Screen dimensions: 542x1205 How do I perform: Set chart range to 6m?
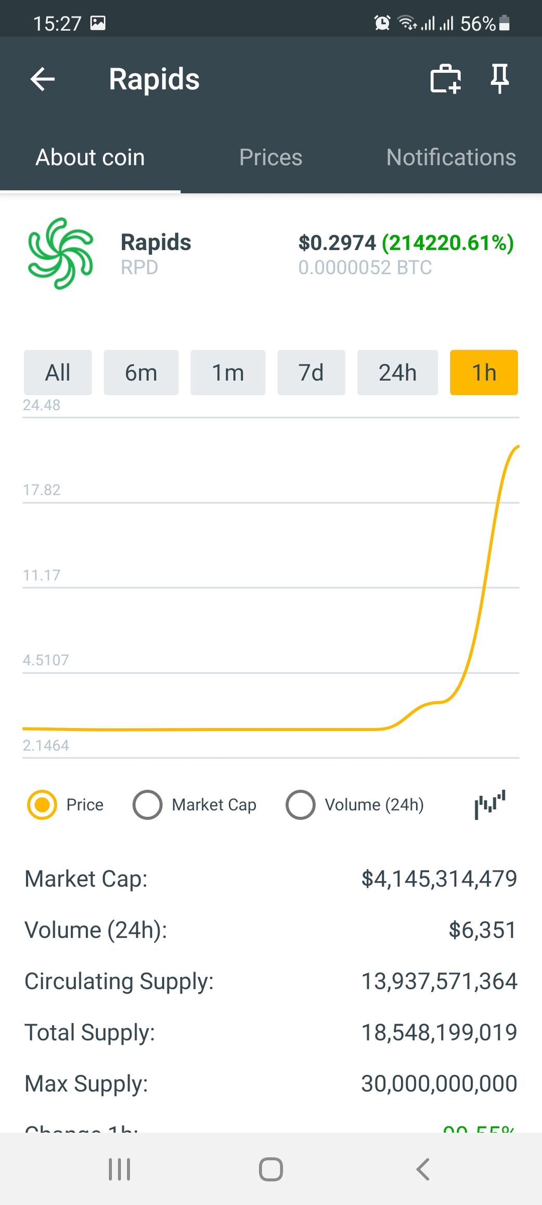tap(141, 373)
